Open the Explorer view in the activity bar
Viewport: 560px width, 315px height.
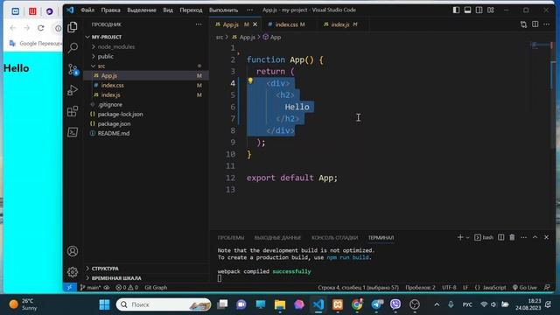point(73,27)
